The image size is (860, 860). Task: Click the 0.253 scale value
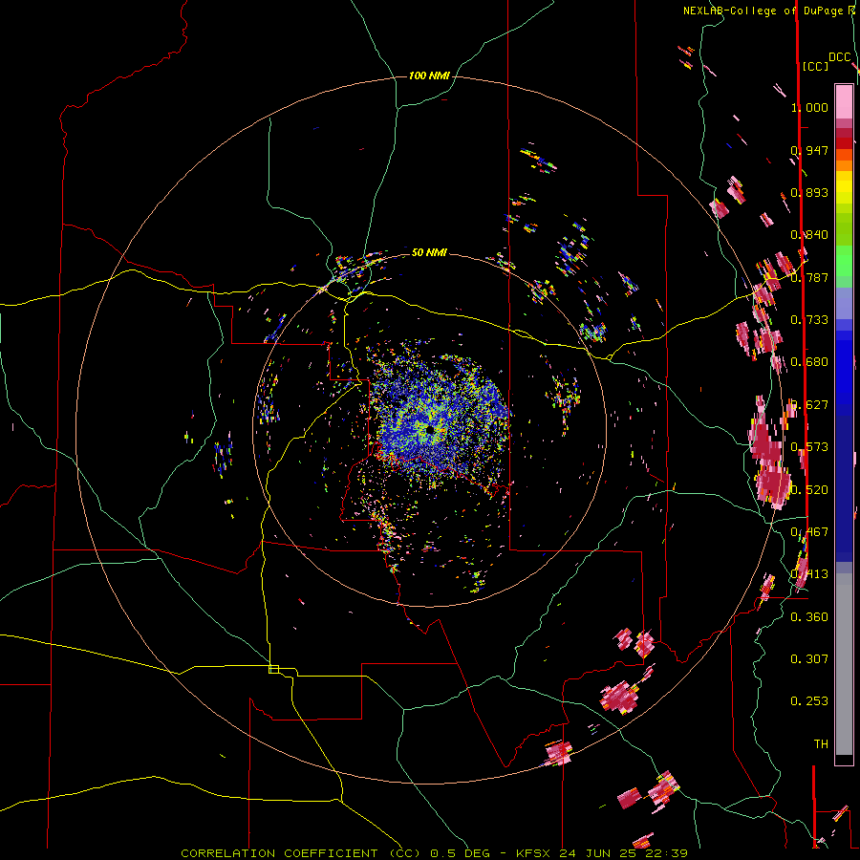tap(809, 701)
